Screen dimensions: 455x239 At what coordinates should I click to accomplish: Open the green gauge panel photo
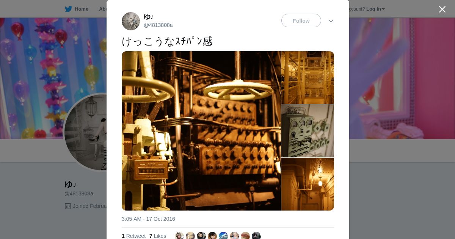pyautogui.click(x=308, y=131)
